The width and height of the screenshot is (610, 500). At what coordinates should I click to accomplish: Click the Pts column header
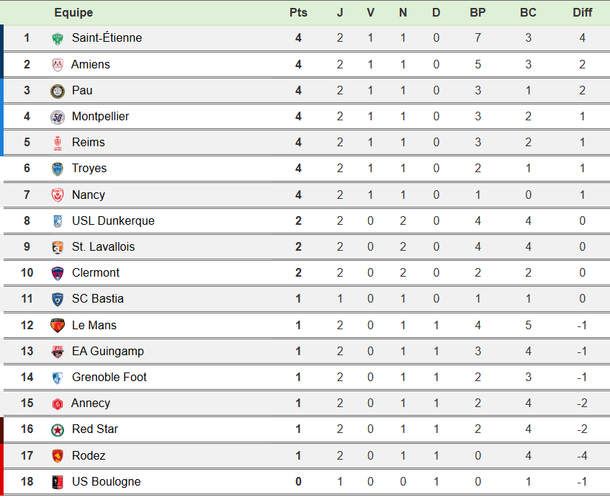click(298, 13)
